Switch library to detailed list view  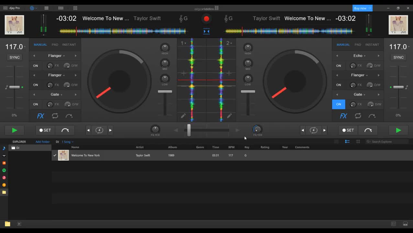(347, 141)
